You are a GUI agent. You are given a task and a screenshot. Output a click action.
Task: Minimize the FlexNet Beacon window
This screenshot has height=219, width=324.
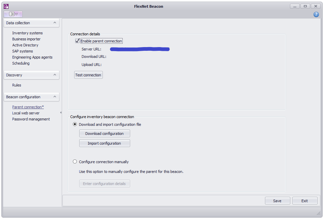(295, 6)
